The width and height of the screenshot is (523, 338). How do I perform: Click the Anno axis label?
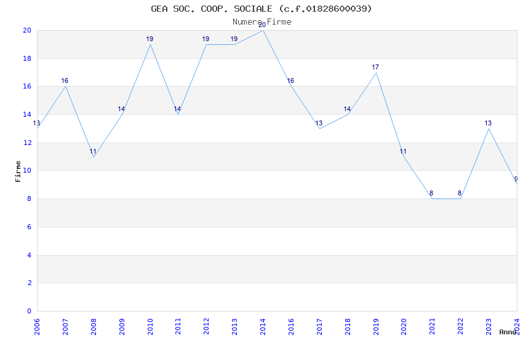(508, 332)
